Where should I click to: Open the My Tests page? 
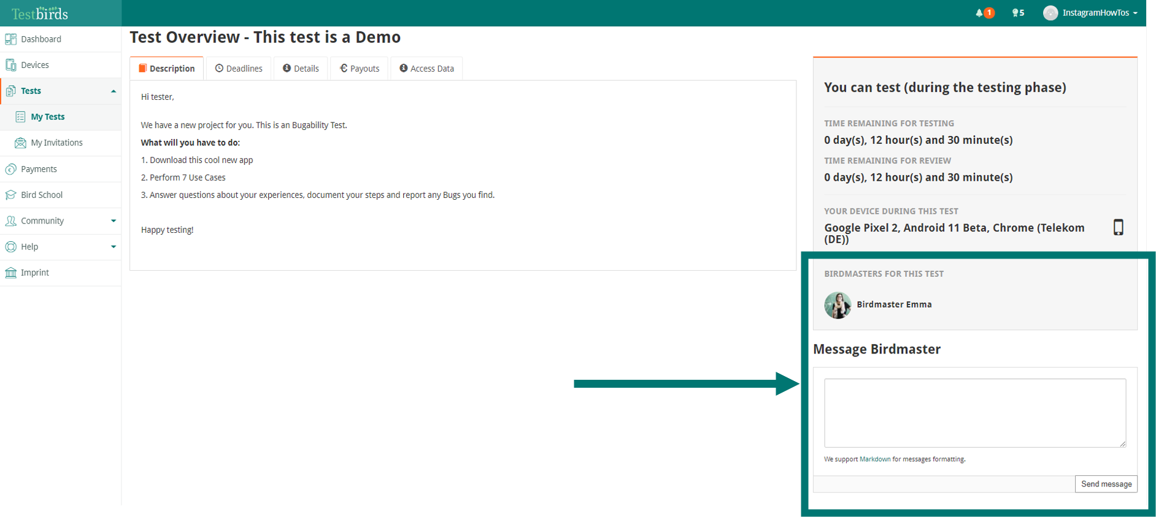pyautogui.click(x=48, y=117)
